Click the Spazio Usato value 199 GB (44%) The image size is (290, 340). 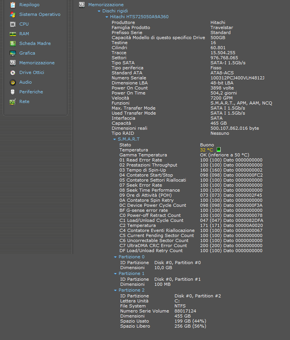[x=190, y=321]
